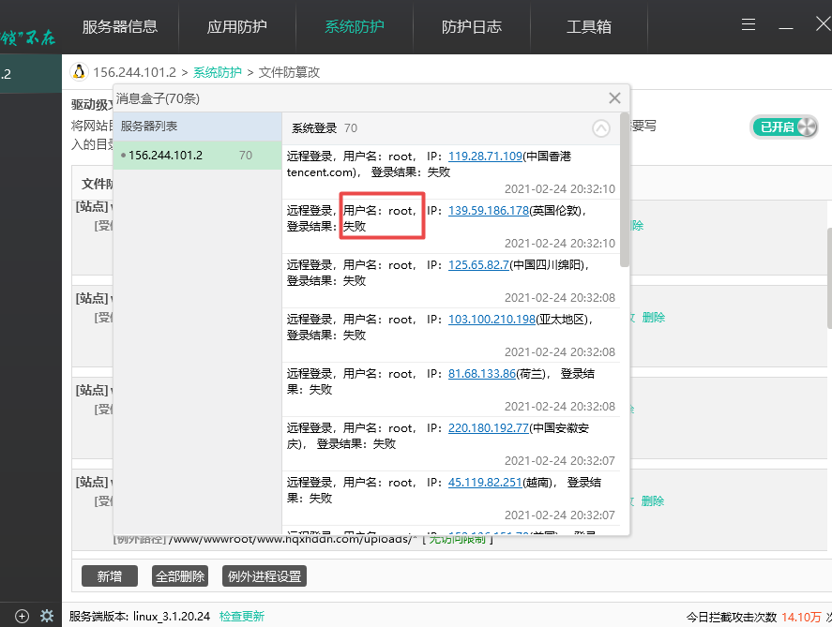
Task: Click the add server plus icon
Action: point(23,616)
